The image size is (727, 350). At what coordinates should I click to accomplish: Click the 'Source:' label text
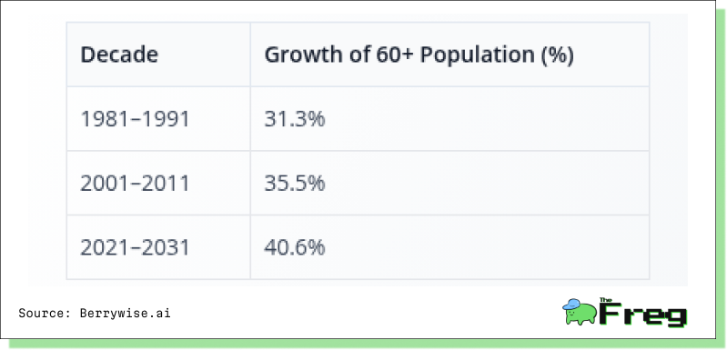tap(45, 314)
